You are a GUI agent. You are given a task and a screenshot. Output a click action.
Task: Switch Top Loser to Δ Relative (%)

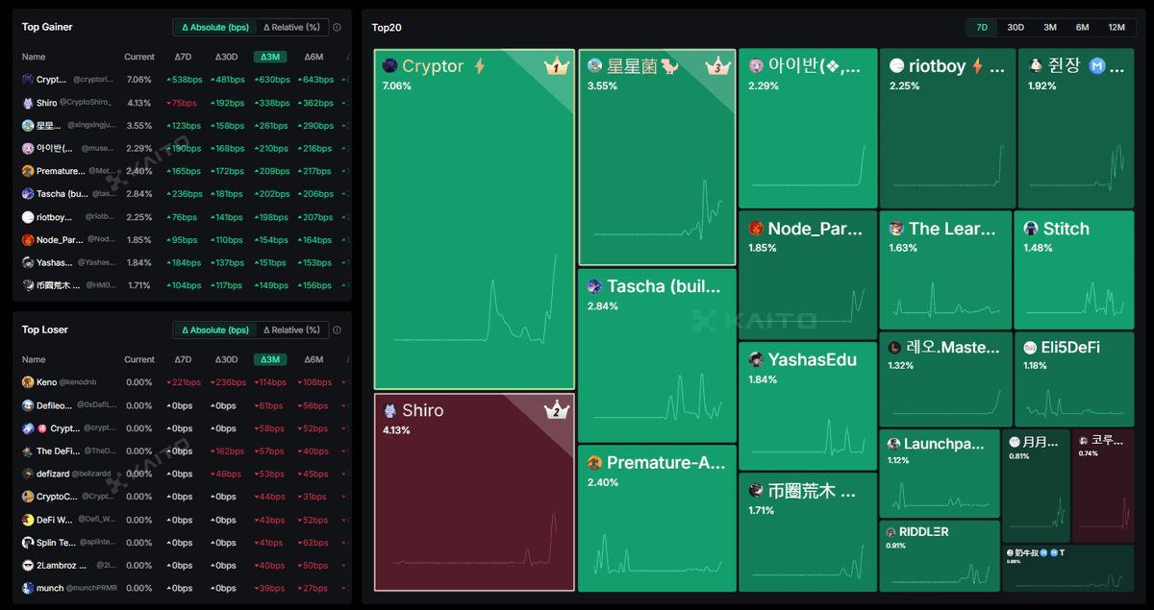click(291, 330)
